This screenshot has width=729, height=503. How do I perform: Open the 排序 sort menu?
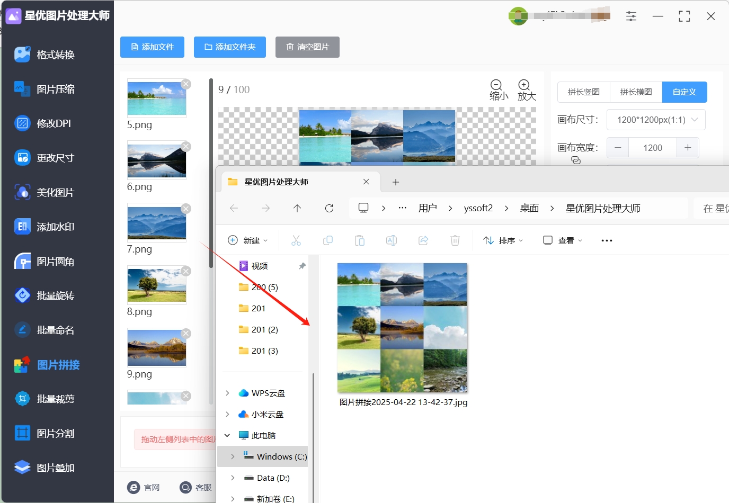click(503, 240)
